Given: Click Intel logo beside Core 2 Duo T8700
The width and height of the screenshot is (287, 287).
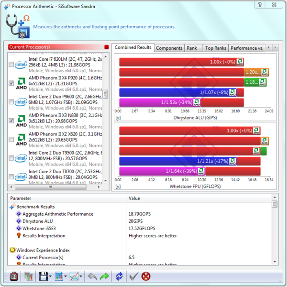Looking at the screenshot, I should [21, 177].
